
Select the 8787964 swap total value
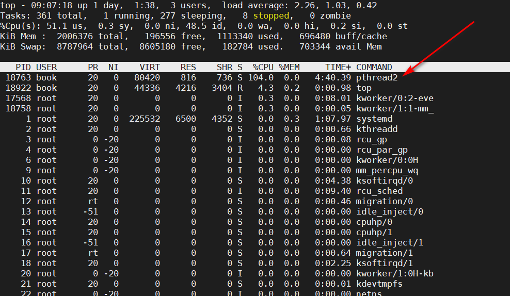point(75,47)
